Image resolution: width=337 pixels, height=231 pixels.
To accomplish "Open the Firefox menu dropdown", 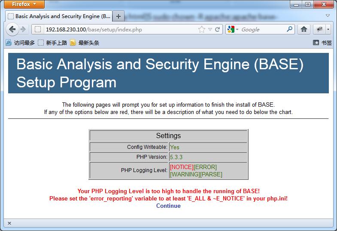I will [x=24, y=4].
